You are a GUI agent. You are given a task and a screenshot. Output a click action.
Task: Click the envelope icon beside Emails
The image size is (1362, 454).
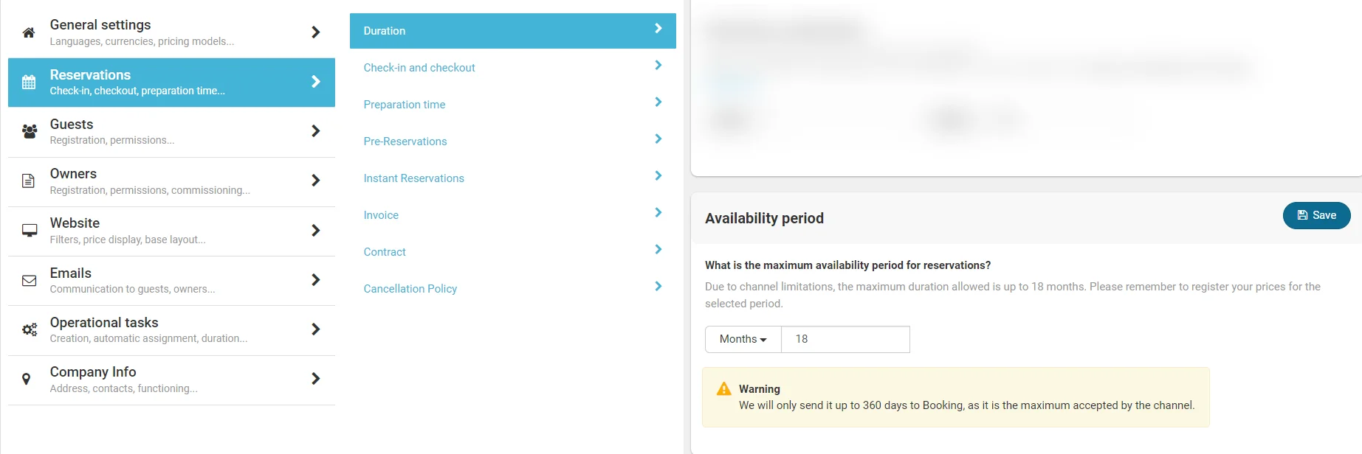click(30, 280)
